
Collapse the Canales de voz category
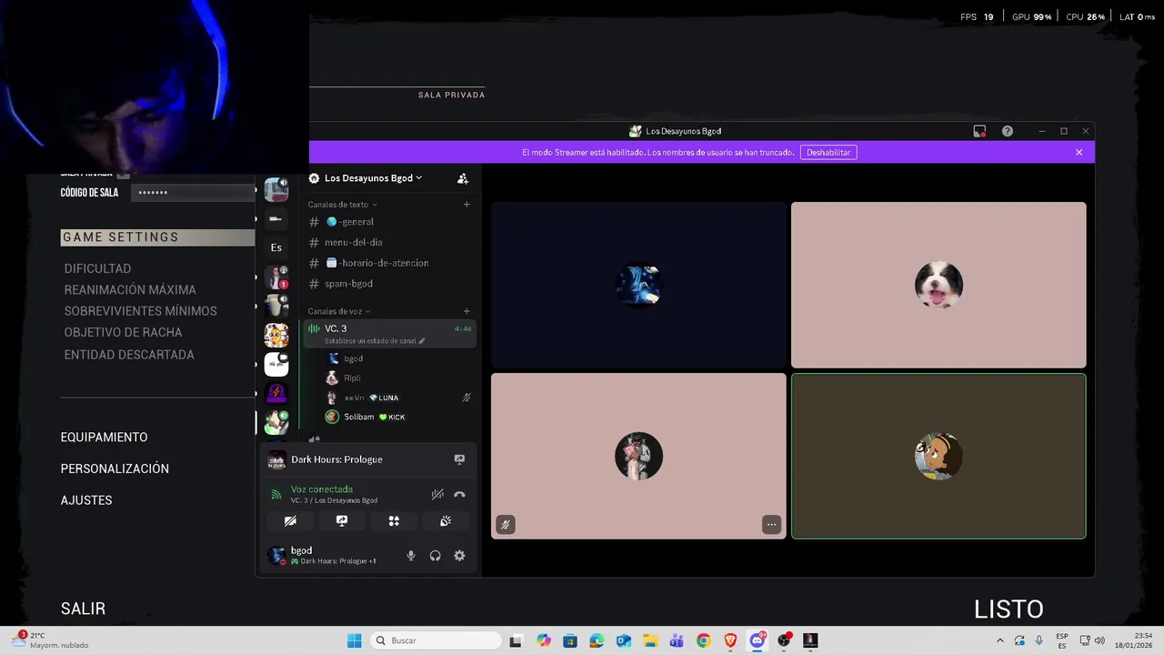[x=338, y=311]
